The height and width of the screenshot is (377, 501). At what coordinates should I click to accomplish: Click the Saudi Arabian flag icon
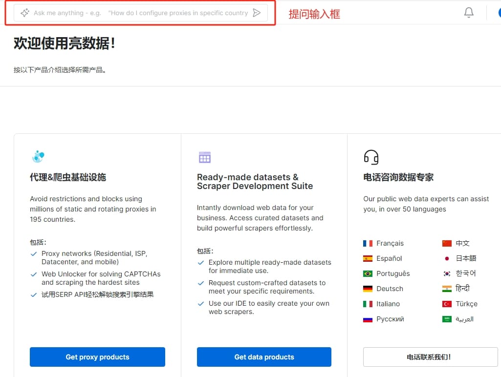pos(447,319)
